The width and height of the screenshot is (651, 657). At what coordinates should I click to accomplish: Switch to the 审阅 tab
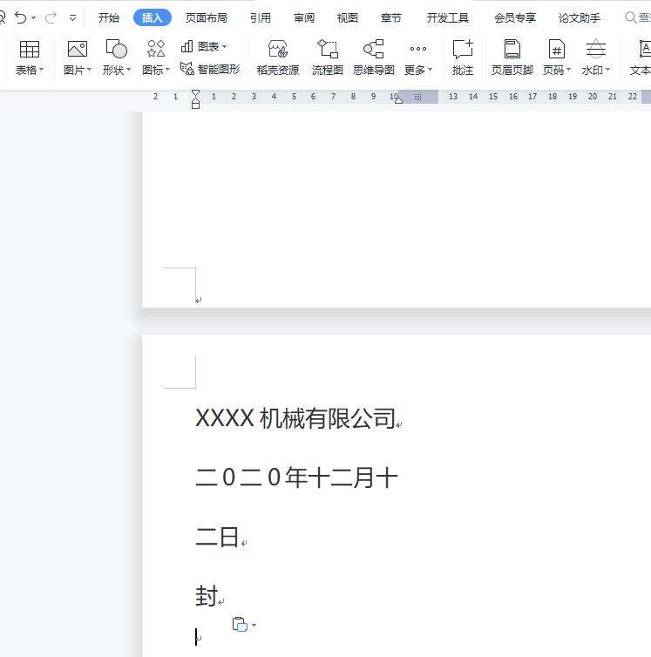coord(304,17)
